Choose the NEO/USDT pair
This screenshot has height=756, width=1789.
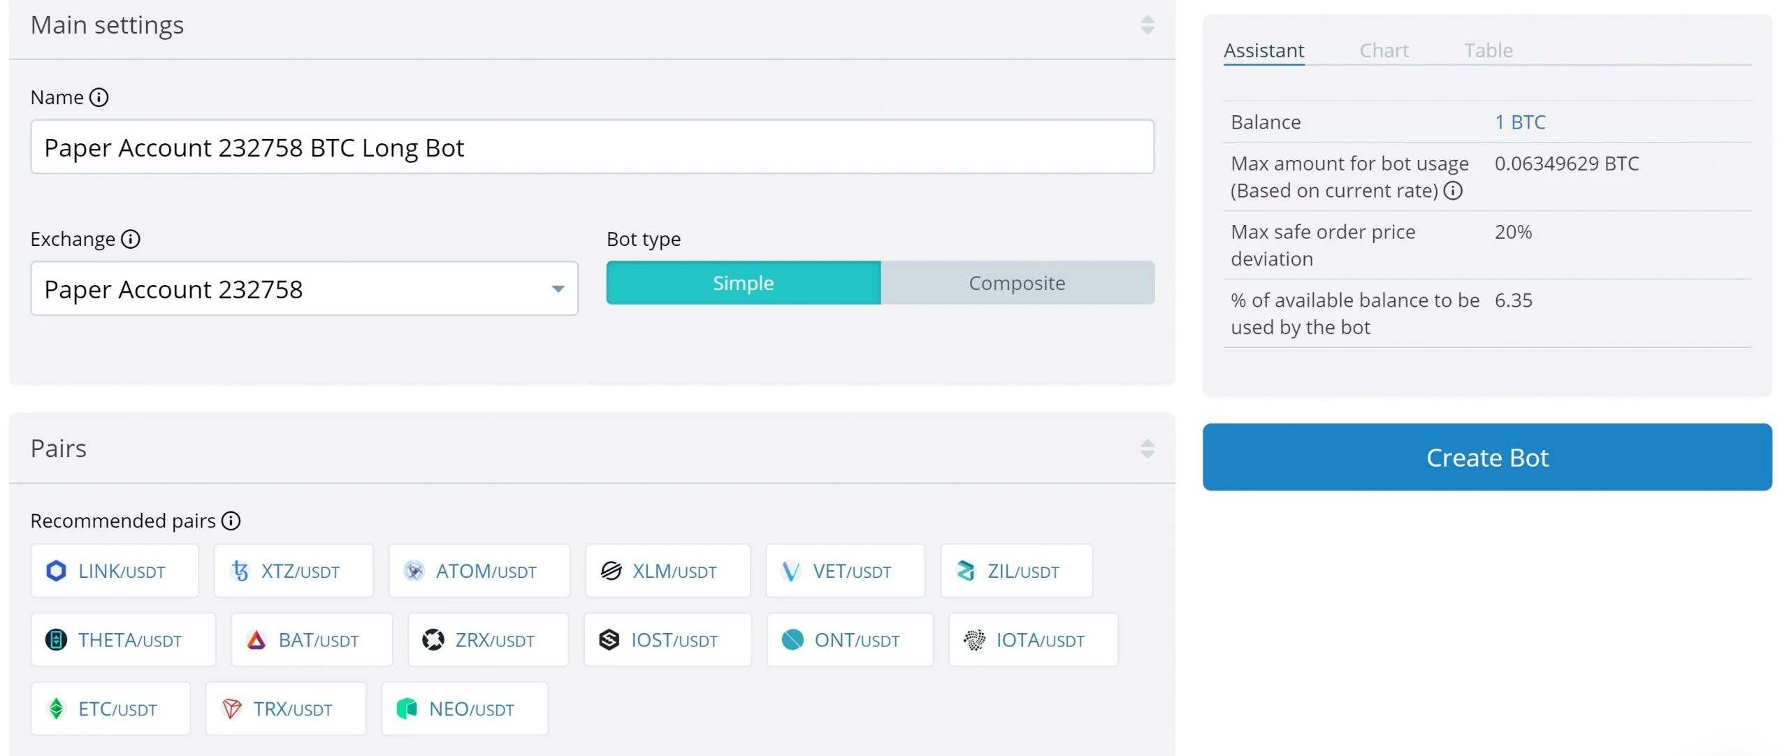[x=465, y=709]
